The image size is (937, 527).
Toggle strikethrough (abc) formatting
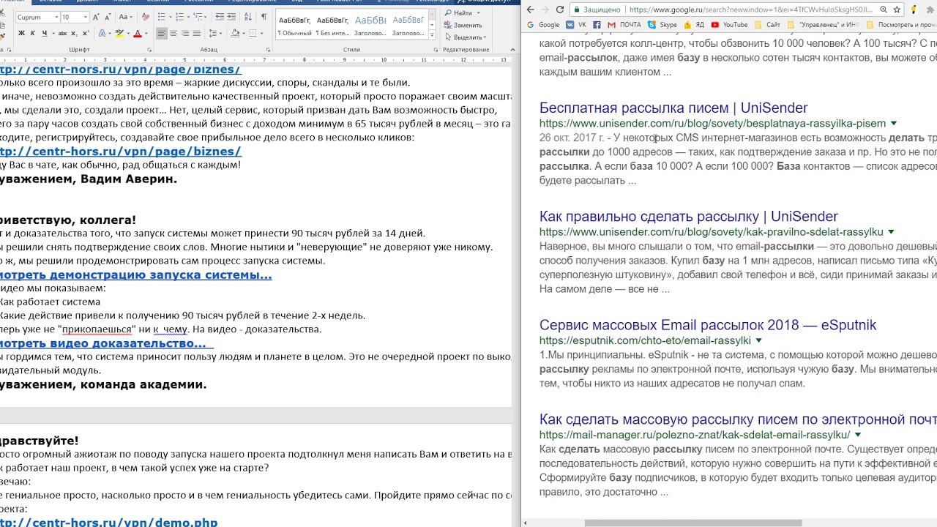[x=63, y=33]
